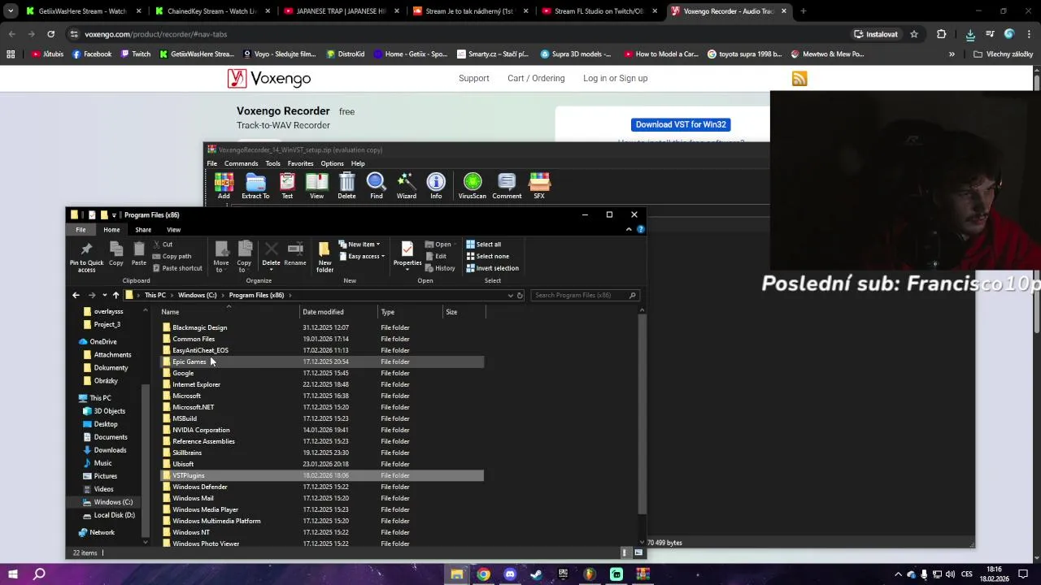Click Log in or Sign up link
This screenshot has height=585, width=1041.
(x=615, y=78)
